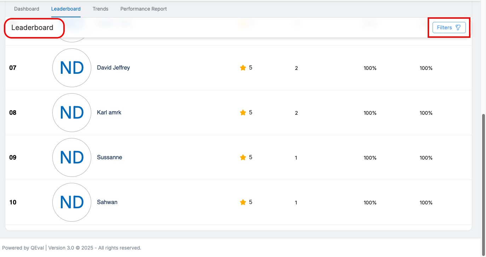Click the Sussanne name entry
Viewport: 486px width, 257px height.
109,157
